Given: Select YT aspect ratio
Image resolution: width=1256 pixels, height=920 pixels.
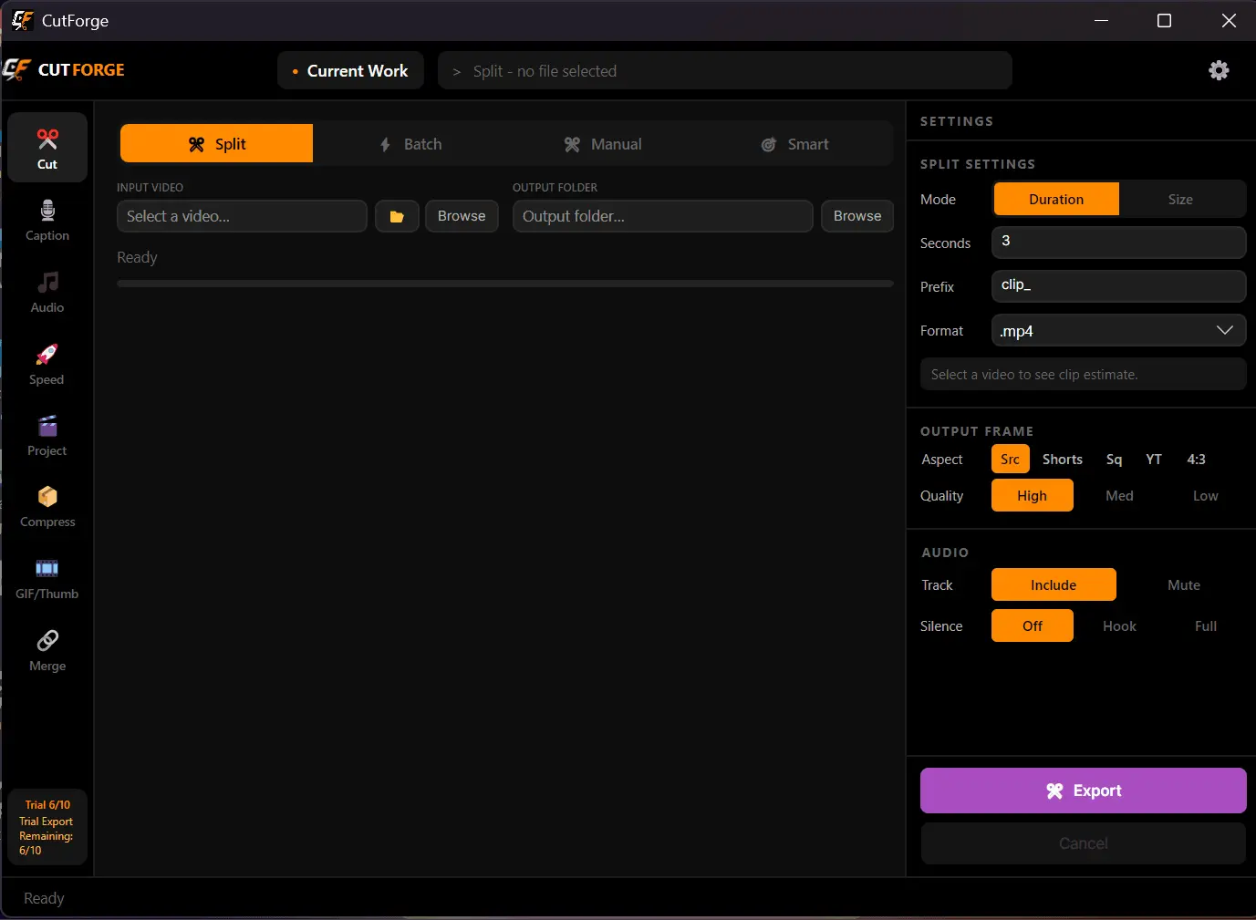Looking at the screenshot, I should 1154,459.
